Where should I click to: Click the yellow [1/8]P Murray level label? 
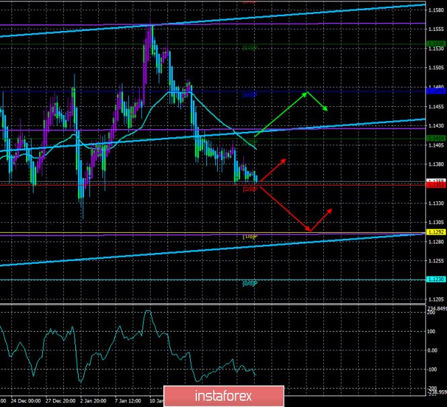click(x=250, y=237)
